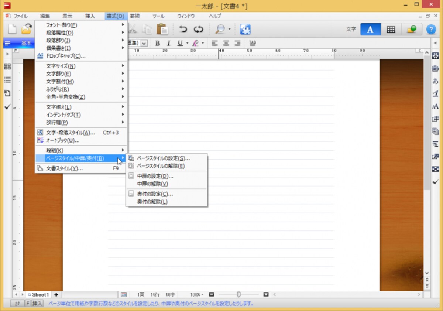Click the zoom out minus button
This screenshot has height=311, width=443.
pyautogui.click(x=212, y=294)
